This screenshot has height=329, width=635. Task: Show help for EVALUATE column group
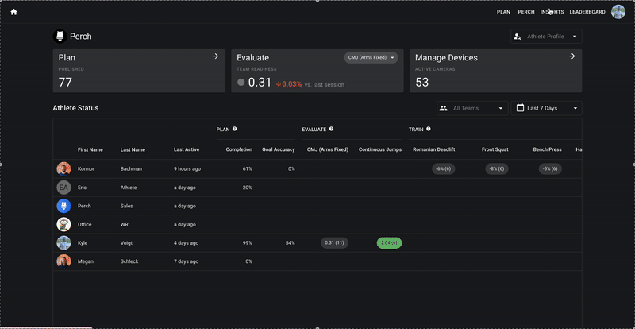331,129
